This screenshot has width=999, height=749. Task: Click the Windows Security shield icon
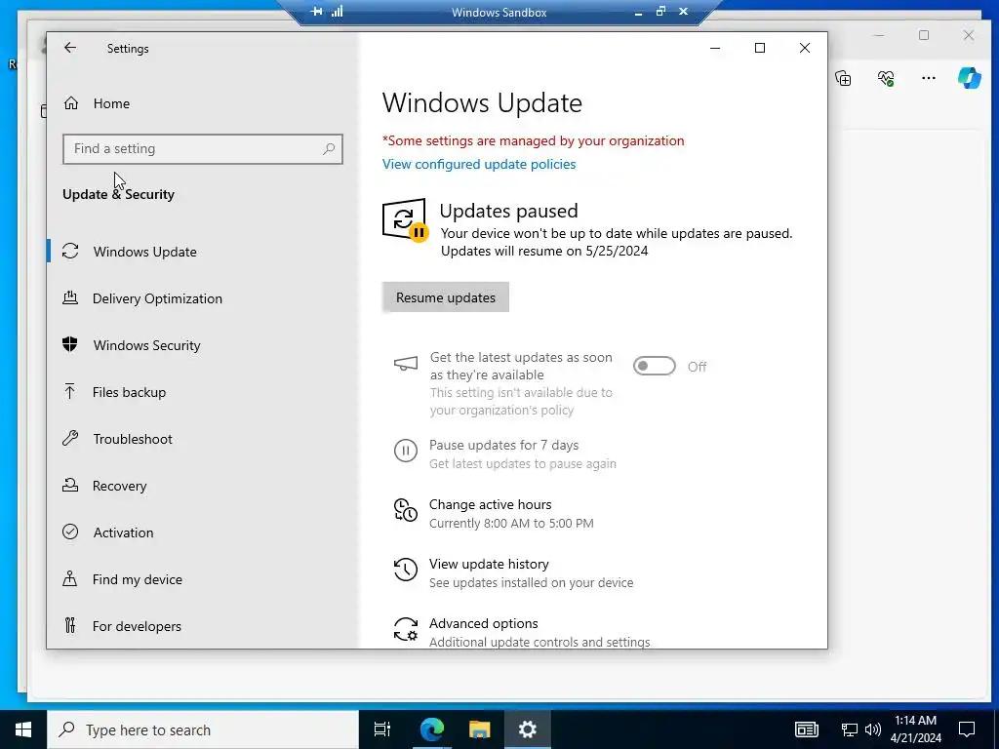70,344
